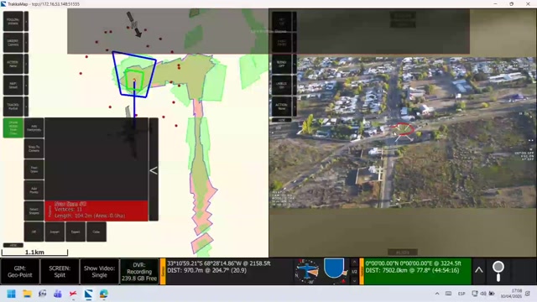Click the up arrow above the 1/2 page indicator
Image resolution: width=537 pixels, height=302 pixels.
(x=354, y=263)
